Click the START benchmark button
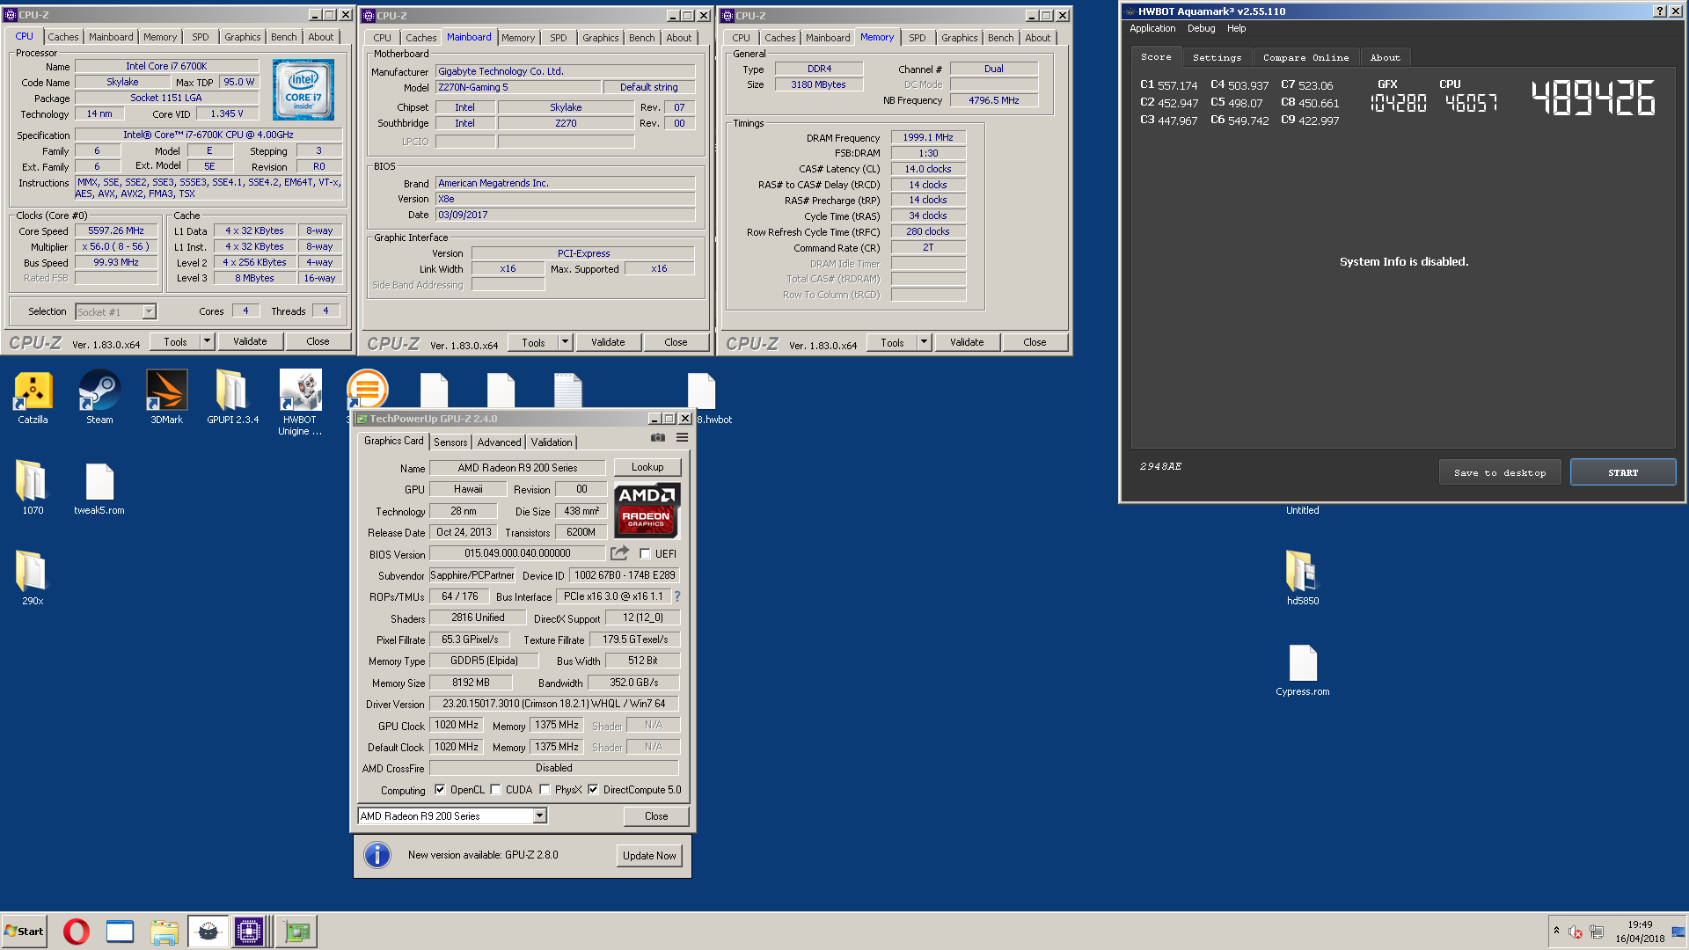The width and height of the screenshot is (1689, 950). (1623, 472)
